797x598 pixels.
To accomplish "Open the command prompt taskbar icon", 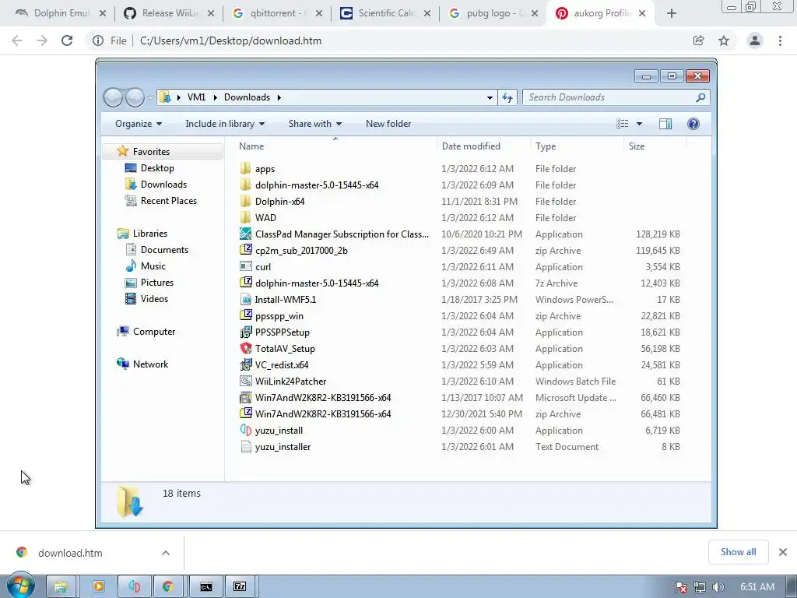I will coord(205,587).
